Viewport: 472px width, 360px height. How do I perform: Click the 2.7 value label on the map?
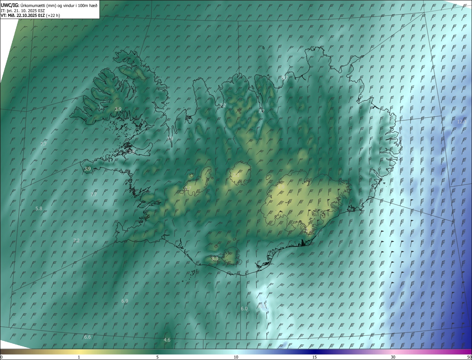(x=188, y=188)
